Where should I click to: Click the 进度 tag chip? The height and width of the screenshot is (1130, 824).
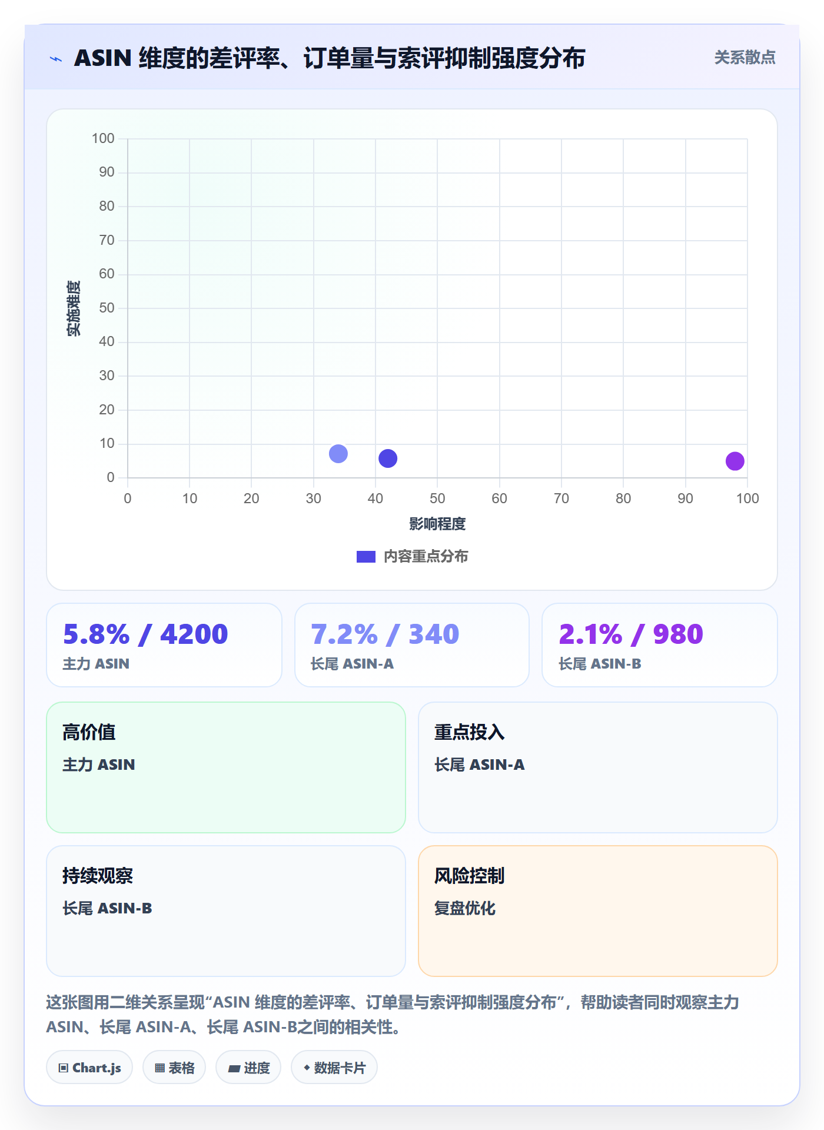tap(248, 1068)
